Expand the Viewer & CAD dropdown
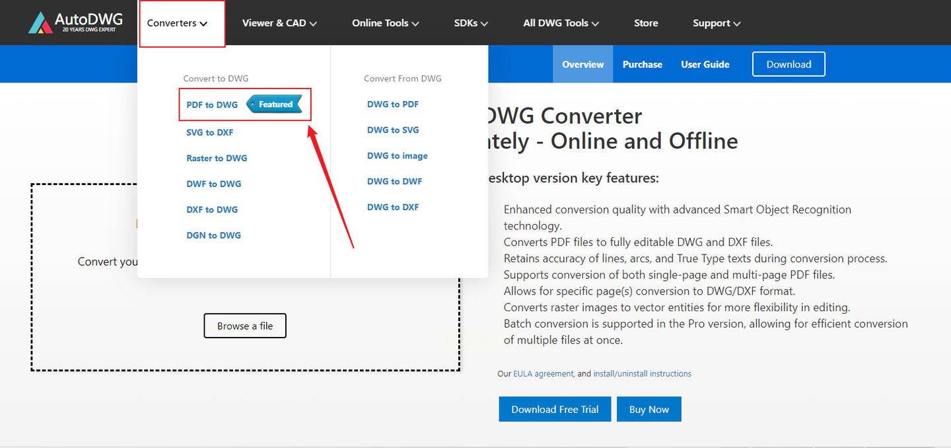Viewport: 951px width, 448px height. [279, 23]
